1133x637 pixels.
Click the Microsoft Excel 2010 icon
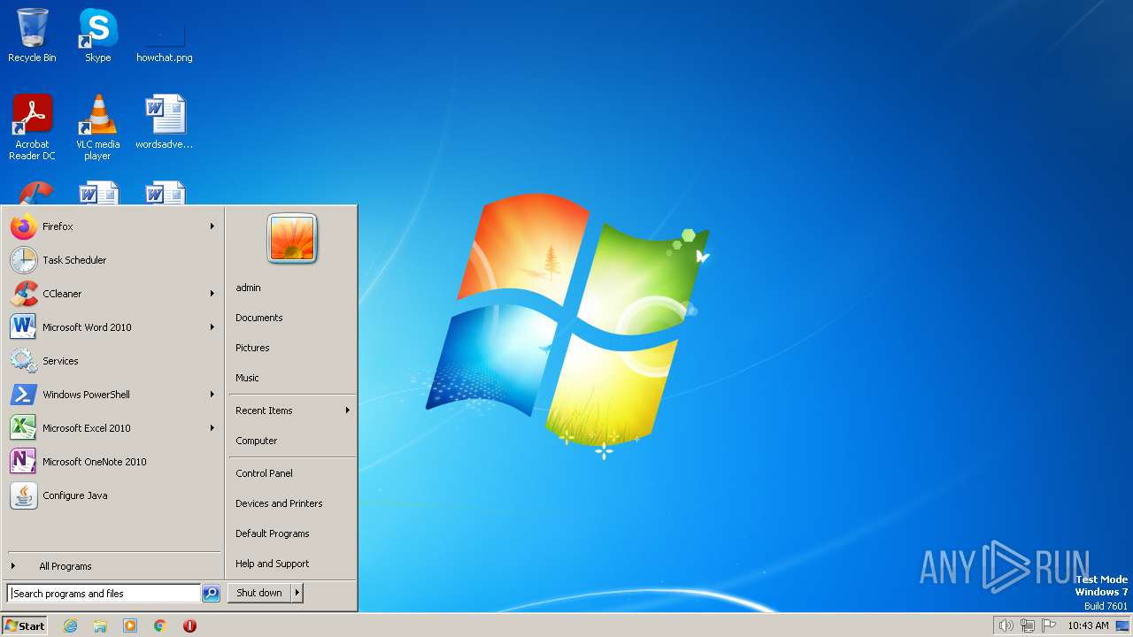24,428
